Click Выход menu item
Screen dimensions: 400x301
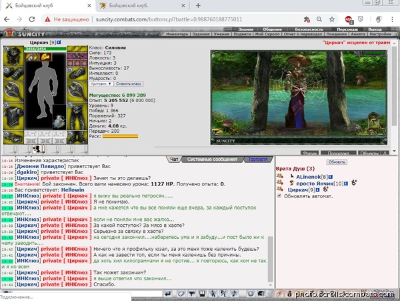(x=375, y=29)
